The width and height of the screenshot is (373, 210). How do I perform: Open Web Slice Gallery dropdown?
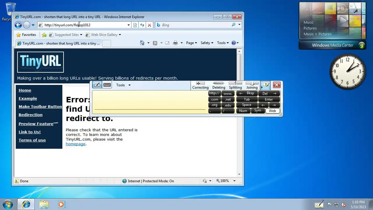click(x=120, y=35)
